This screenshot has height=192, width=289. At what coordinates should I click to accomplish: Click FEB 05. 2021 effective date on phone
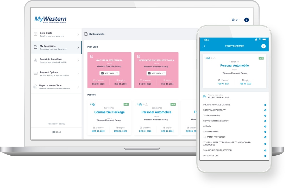point(223,84)
